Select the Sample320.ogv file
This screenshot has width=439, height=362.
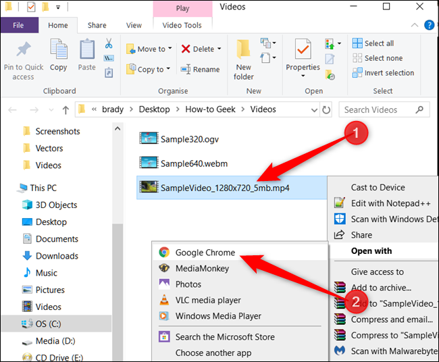179,139
